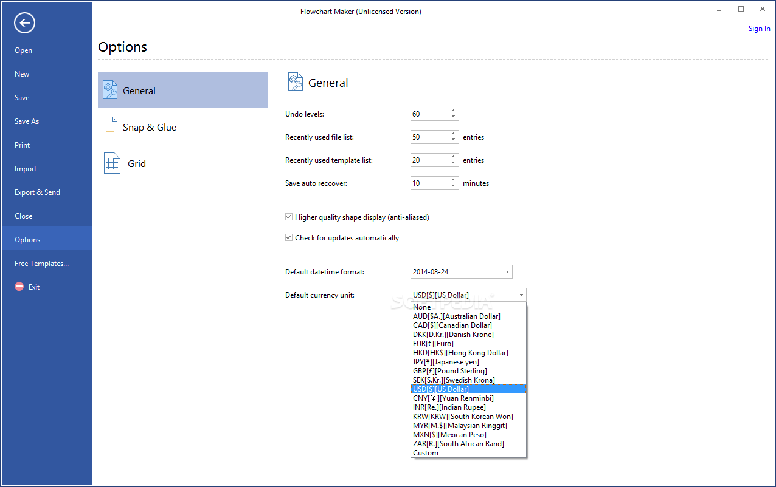Decrease Undo levels with down arrow

[x=454, y=117]
